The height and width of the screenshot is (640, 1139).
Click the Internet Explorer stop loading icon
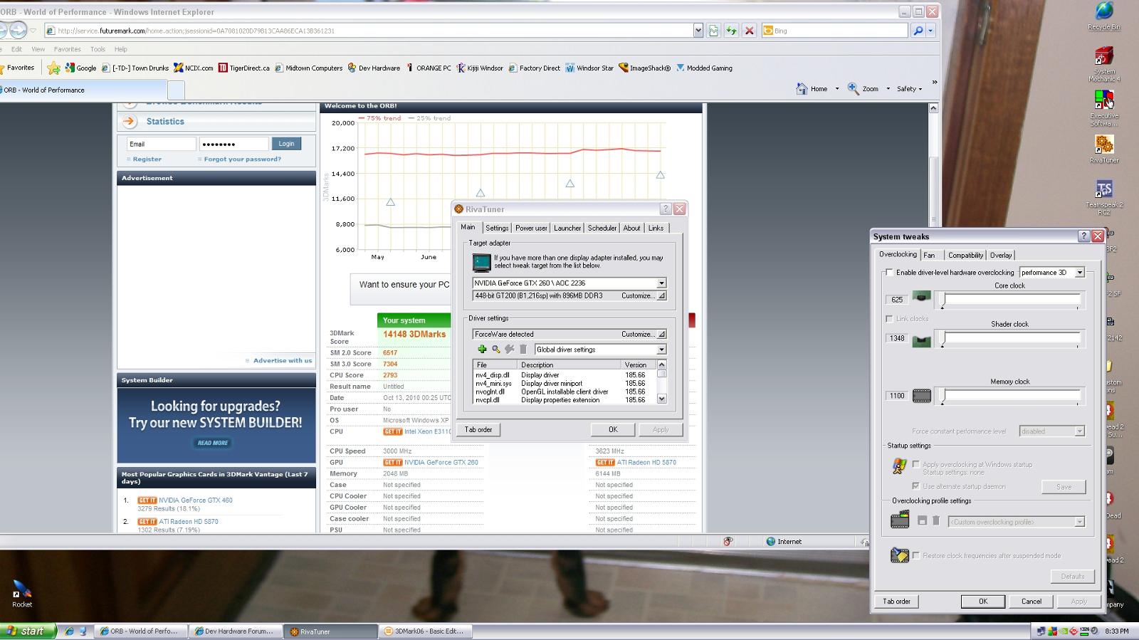pyautogui.click(x=749, y=31)
